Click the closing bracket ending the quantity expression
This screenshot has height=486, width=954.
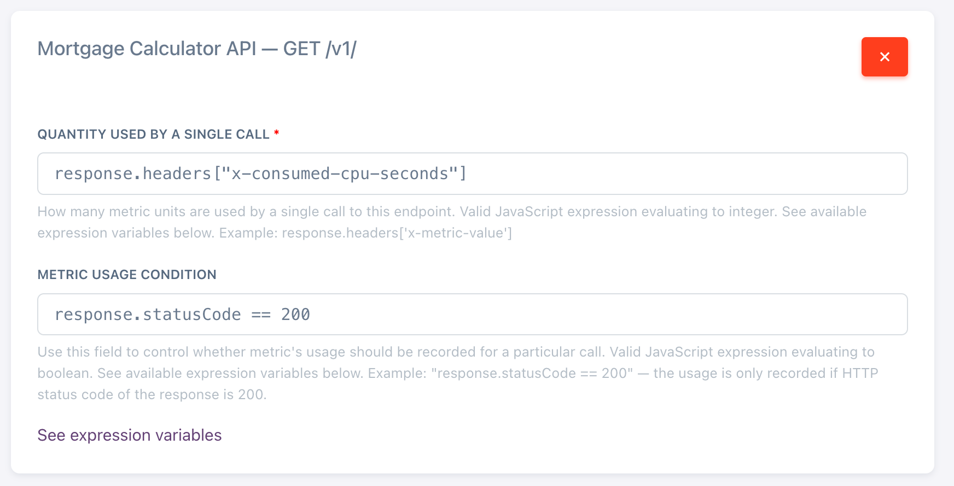coord(463,174)
